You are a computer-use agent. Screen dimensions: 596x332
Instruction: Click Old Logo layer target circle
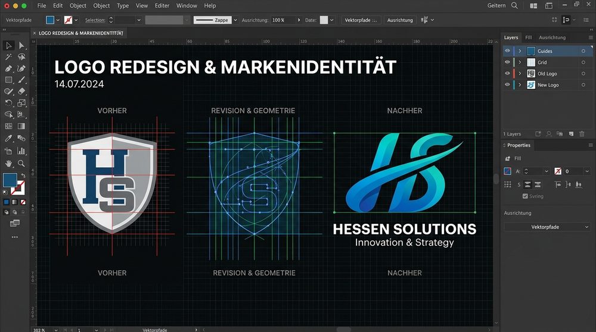(x=583, y=74)
